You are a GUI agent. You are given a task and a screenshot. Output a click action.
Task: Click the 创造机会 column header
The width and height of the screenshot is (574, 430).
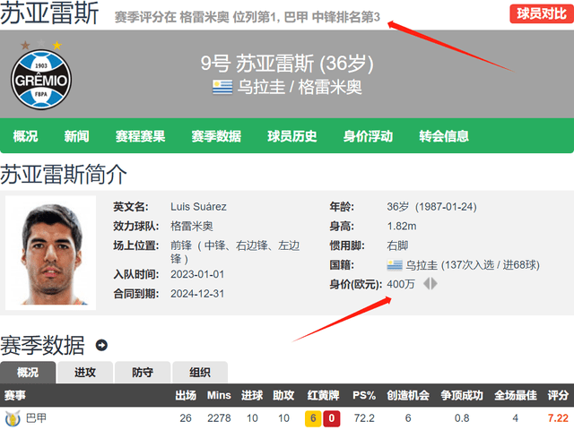408,395
